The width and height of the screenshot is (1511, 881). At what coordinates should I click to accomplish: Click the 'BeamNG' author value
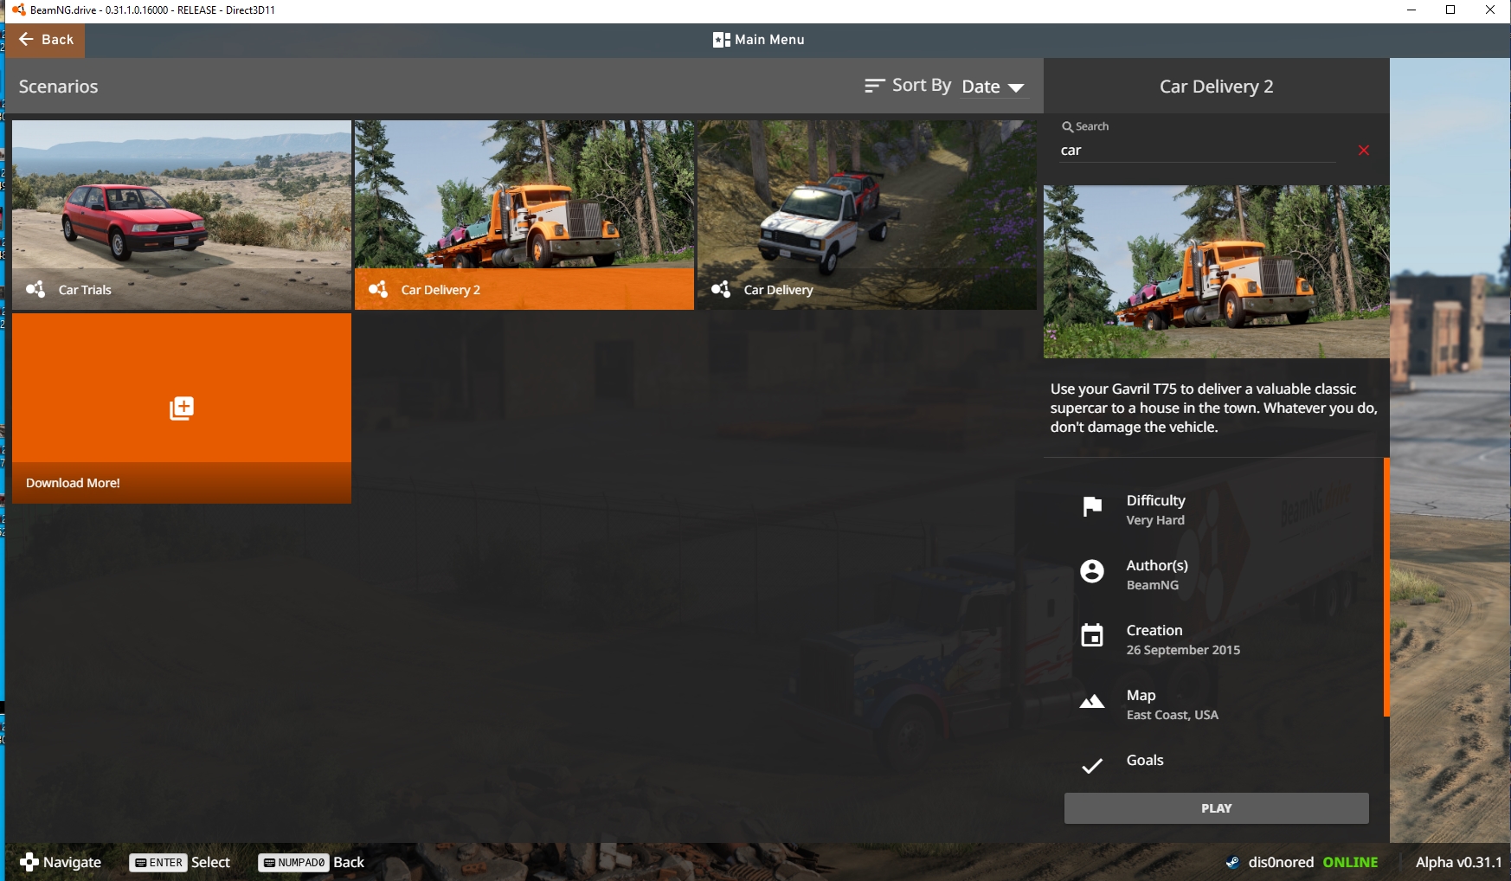[1153, 585]
